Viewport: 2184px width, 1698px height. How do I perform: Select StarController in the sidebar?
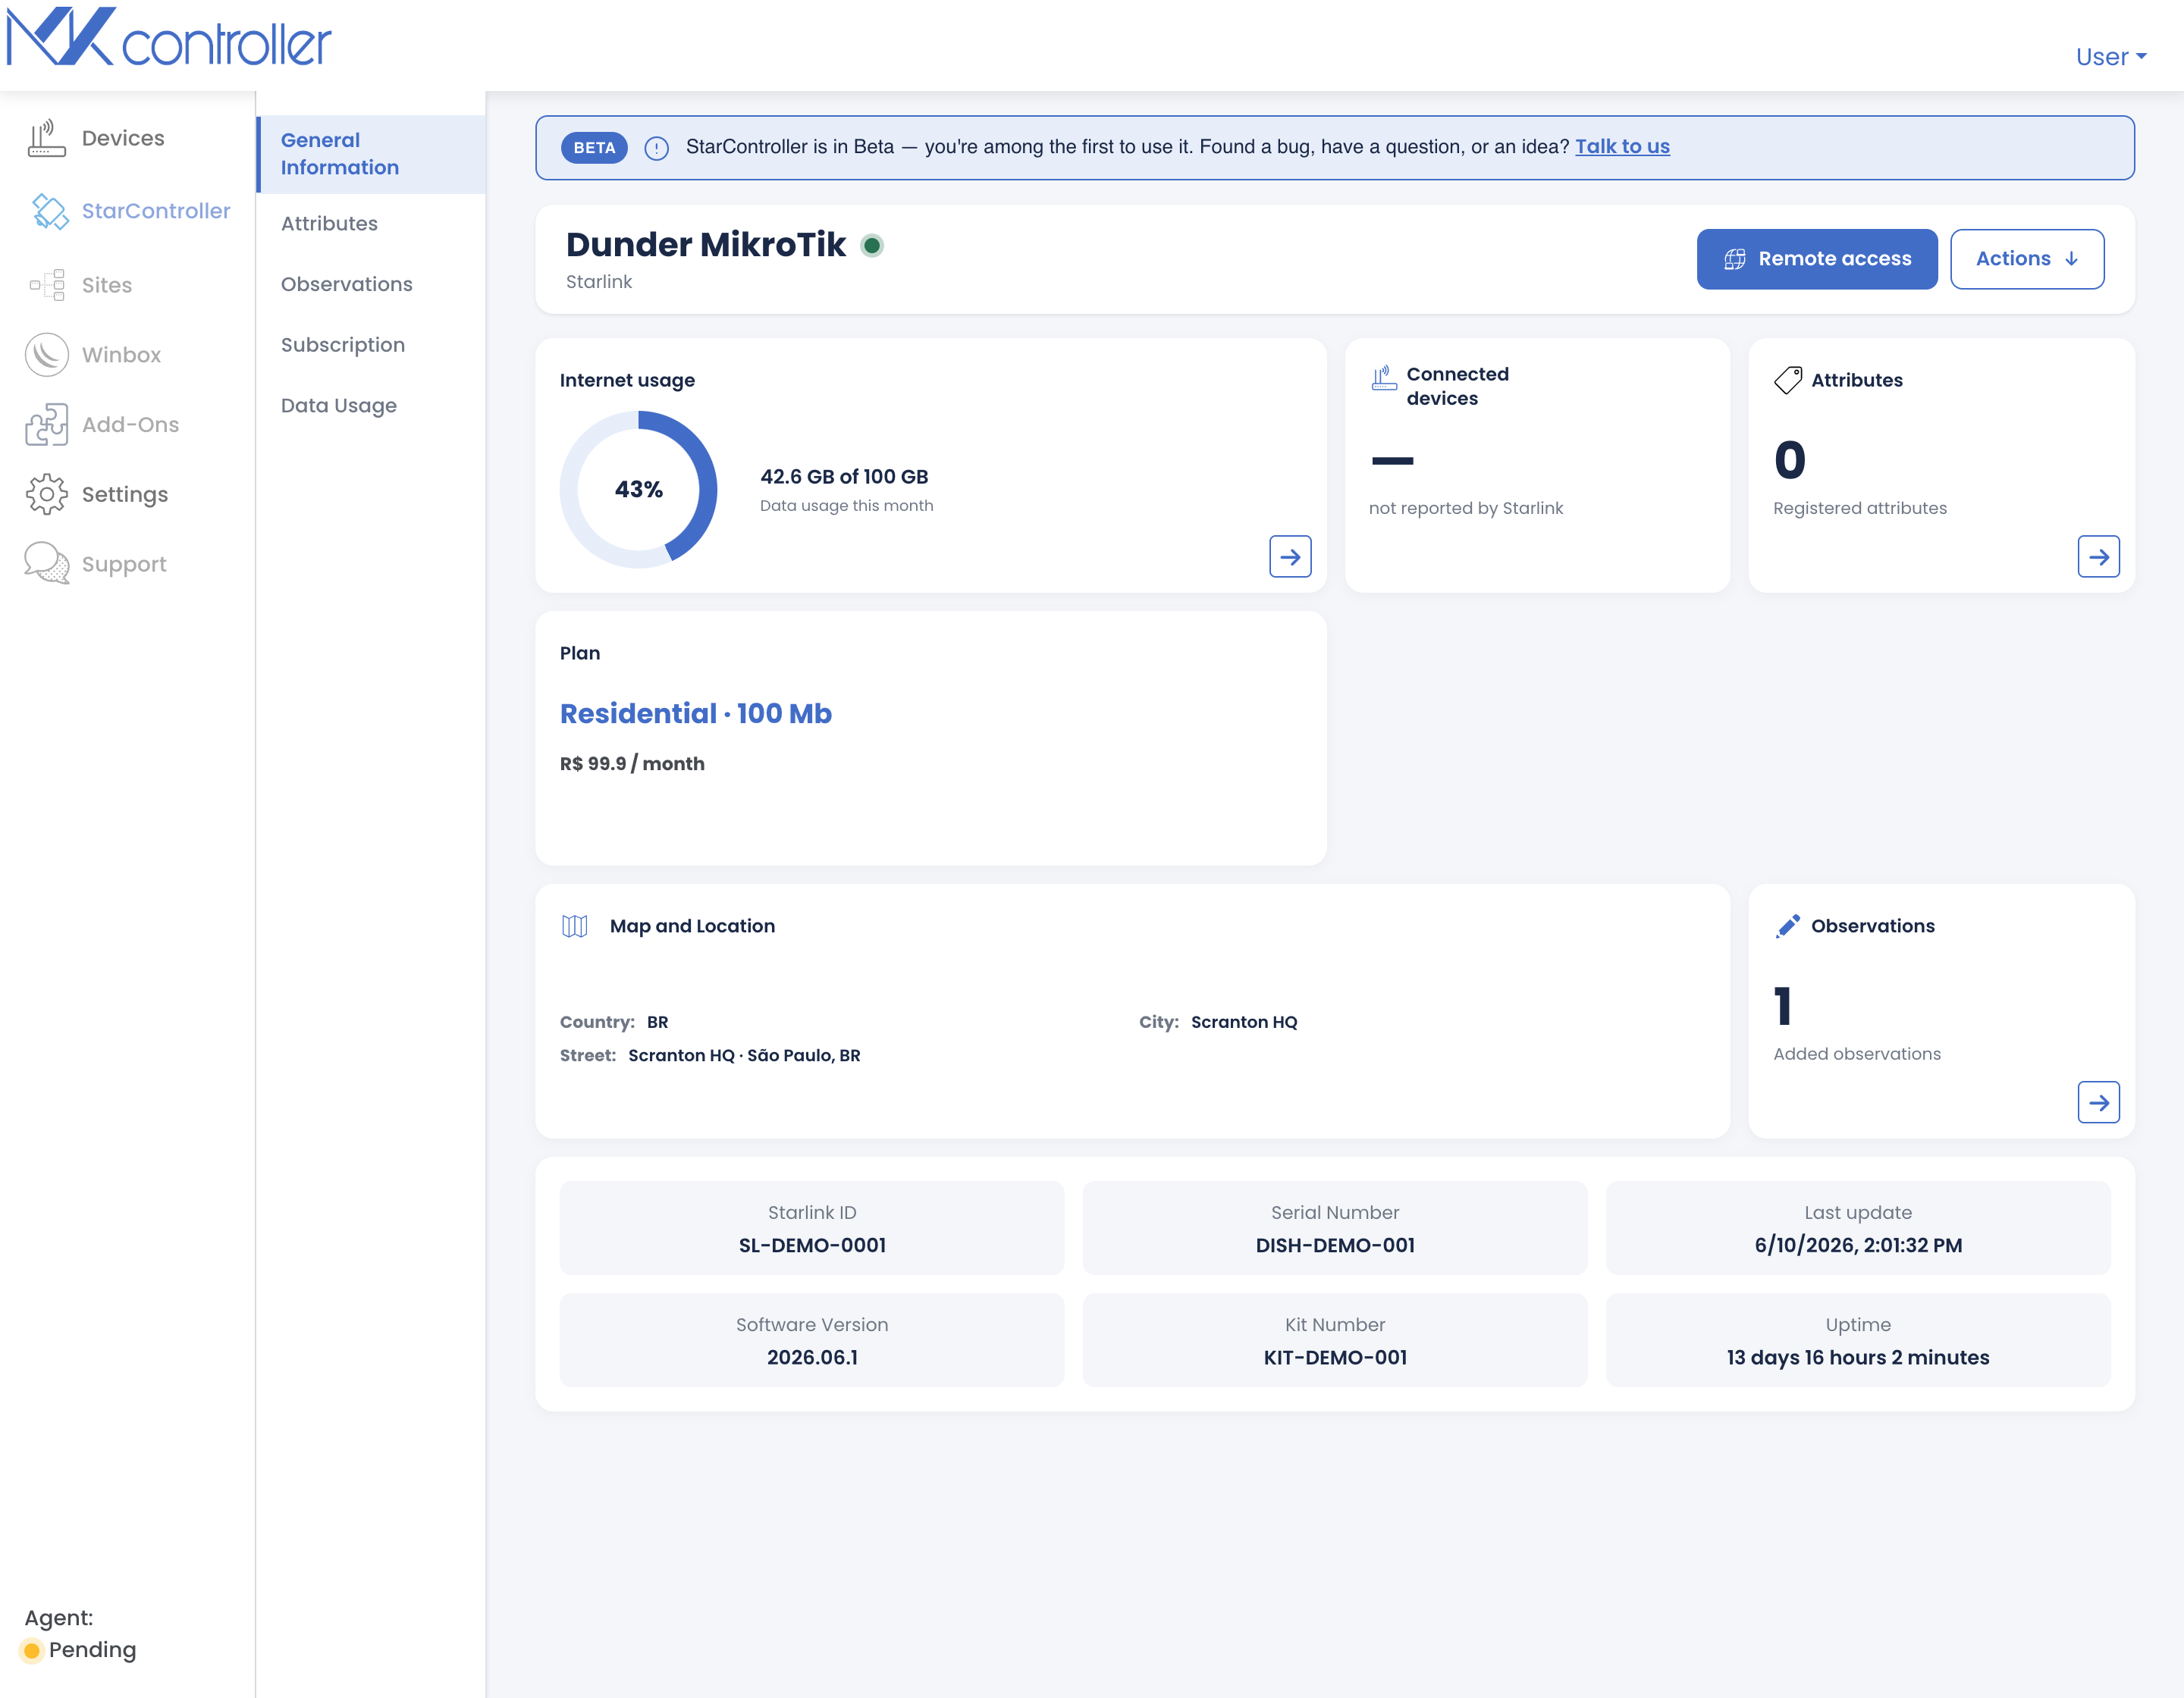click(x=156, y=211)
